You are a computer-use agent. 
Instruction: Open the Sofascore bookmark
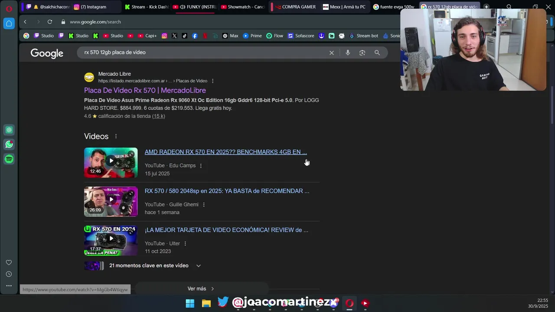pos(301,36)
